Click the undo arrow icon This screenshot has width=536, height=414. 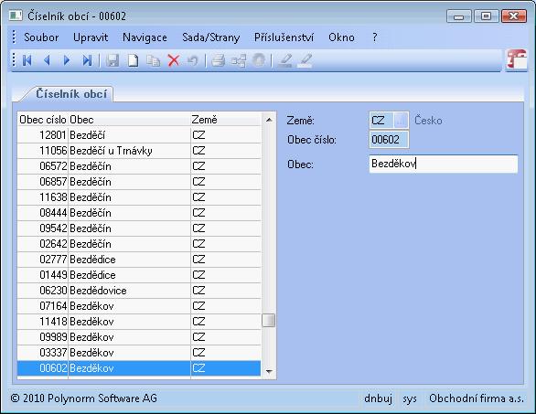pos(193,60)
